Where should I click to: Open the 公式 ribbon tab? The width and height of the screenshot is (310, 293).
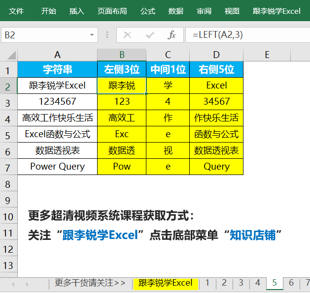pyautogui.click(x=148, y=11)
